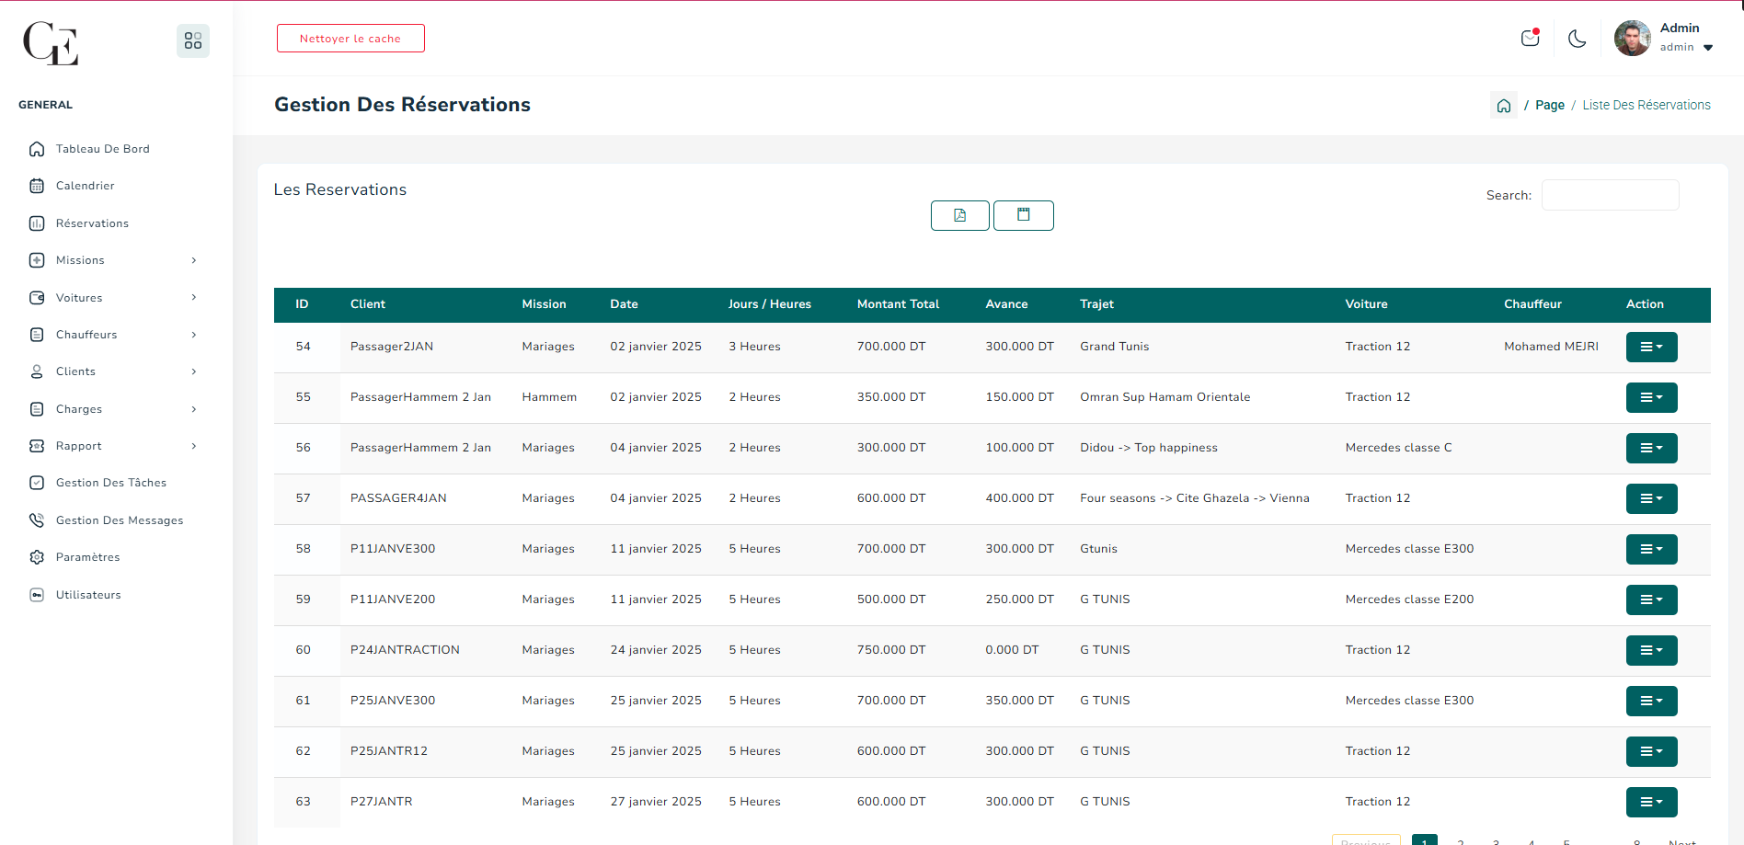The height and width of the screenshot is (845, 1744).
Task: Open action dropdown for reservation 54
Action: point(1651,347)
